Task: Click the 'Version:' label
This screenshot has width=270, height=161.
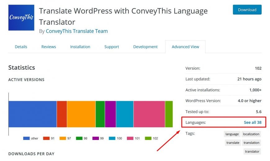Action: (193, 68)
